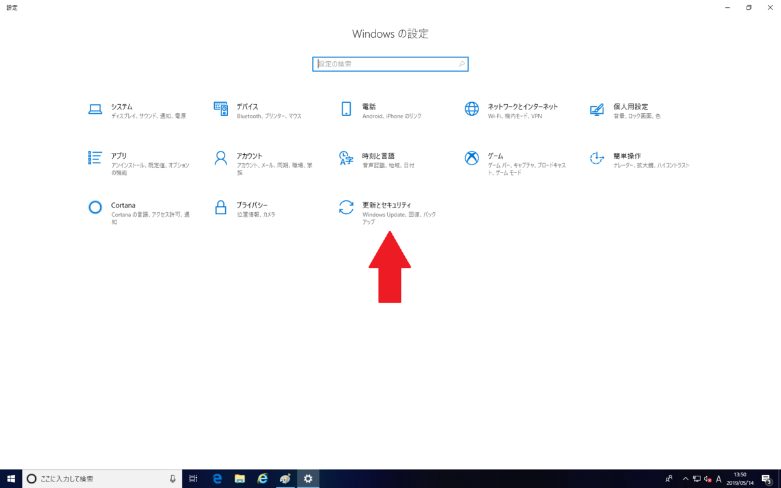Click the アプリ title text
781x488 pixels.
[x=118, y=156]
